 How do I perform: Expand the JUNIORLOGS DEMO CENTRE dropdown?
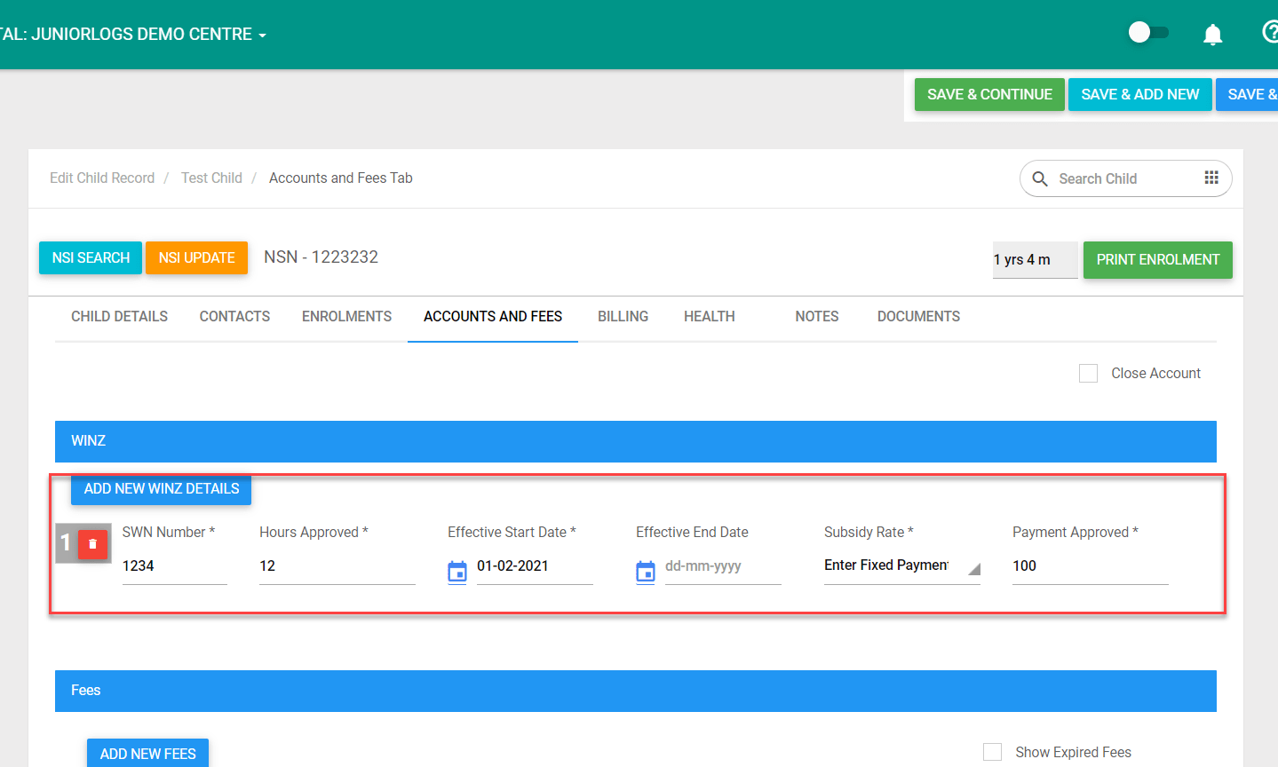click(260, 34)
